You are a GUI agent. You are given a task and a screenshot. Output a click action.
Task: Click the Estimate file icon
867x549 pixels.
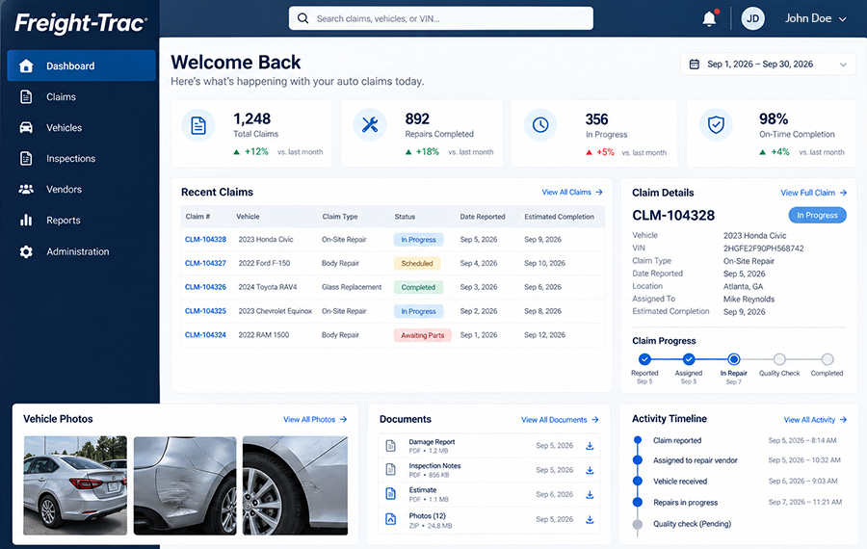point(390,494)
